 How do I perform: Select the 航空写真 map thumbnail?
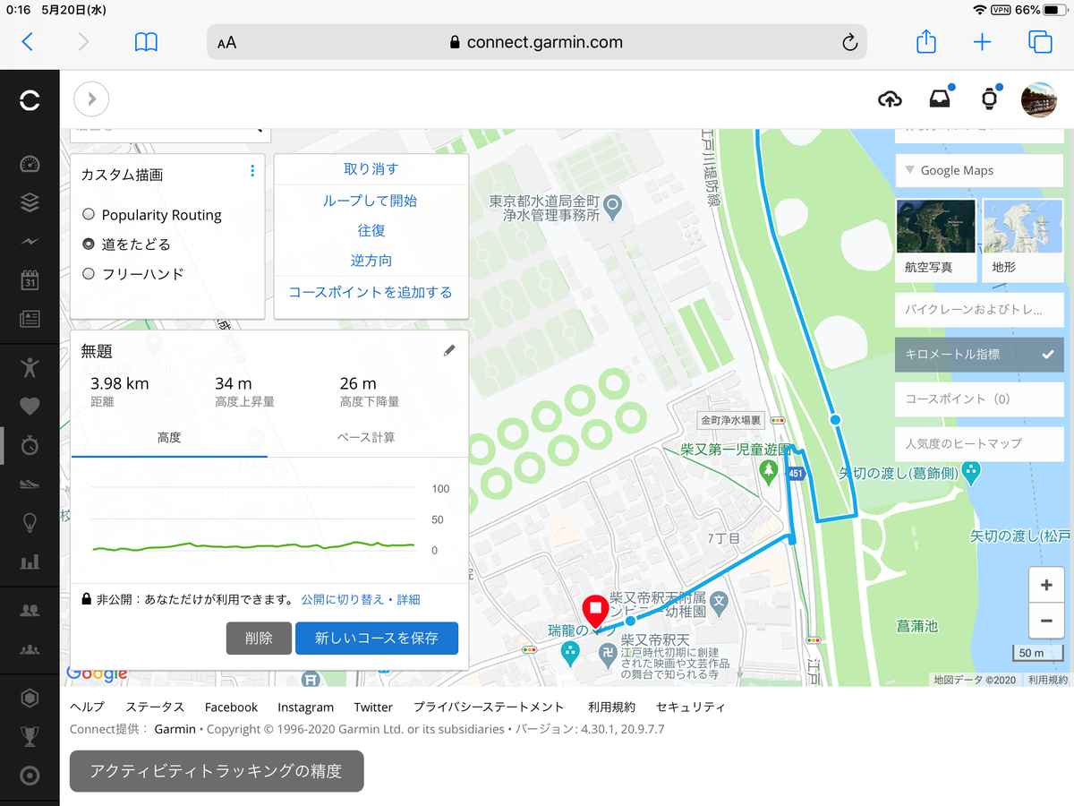point(935,240)
